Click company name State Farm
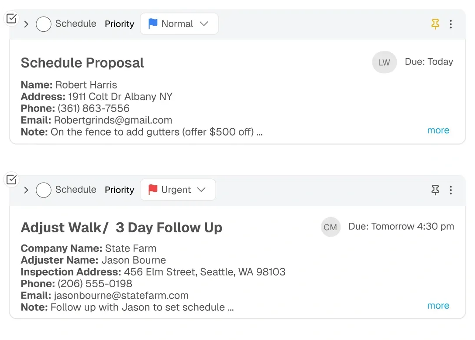The height and width of the screenshot is (340, 475). coord(131,248)
